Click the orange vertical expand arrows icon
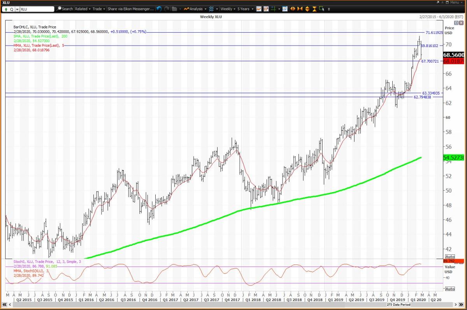Viewport: 467px width, 310px height. click(x=307, y=9)
